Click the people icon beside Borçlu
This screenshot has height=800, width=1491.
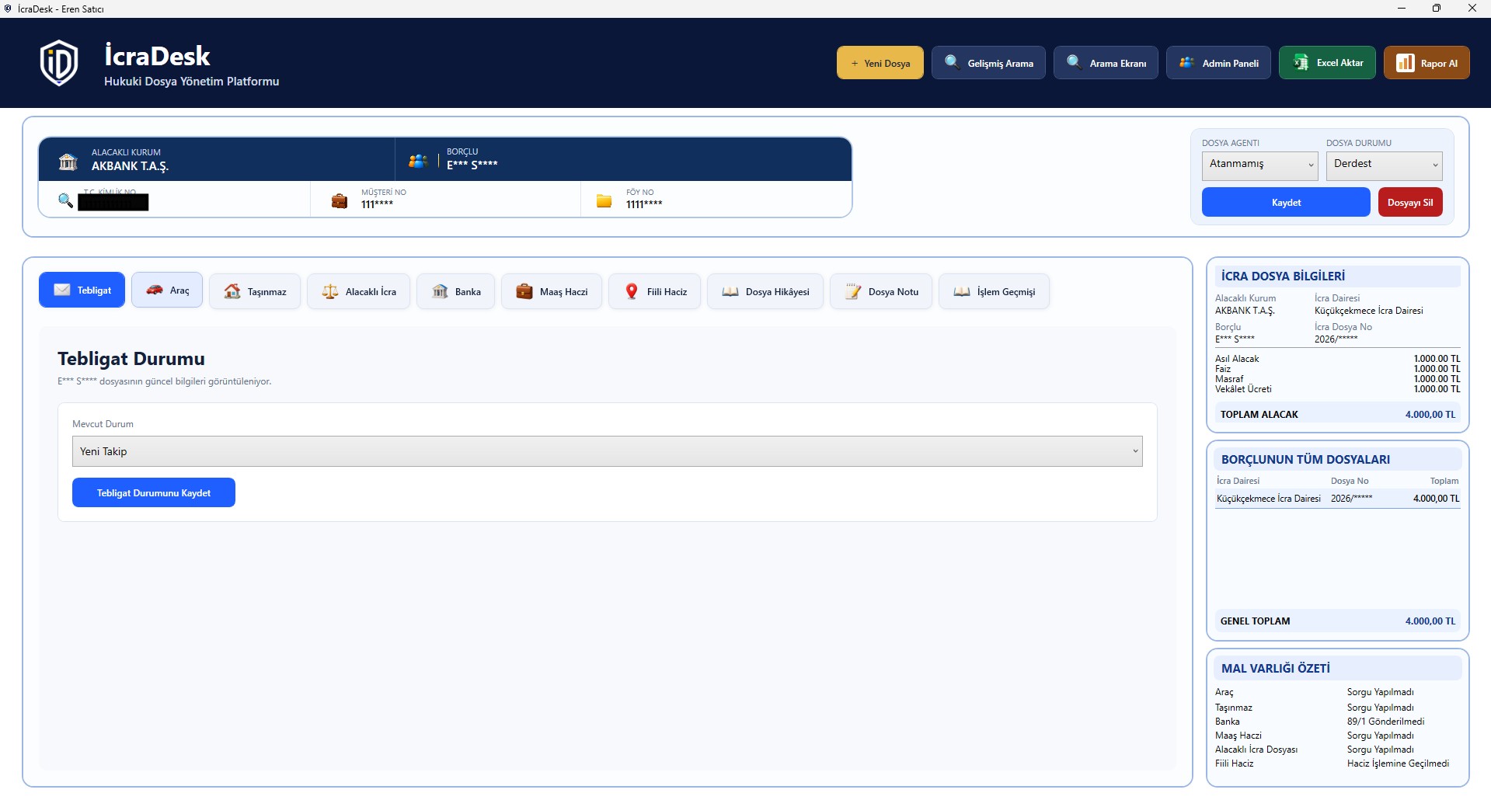(x=418, y=161)
